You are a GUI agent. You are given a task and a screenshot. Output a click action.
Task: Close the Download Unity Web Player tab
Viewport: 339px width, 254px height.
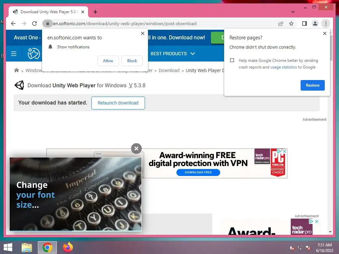coord(83,12)
